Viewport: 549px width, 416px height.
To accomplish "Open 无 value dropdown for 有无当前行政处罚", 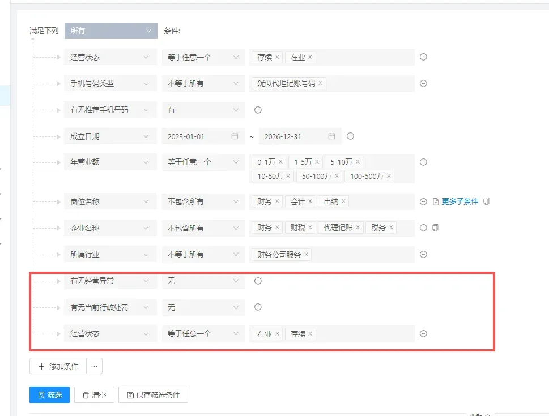I will click(x=203, y=307).
